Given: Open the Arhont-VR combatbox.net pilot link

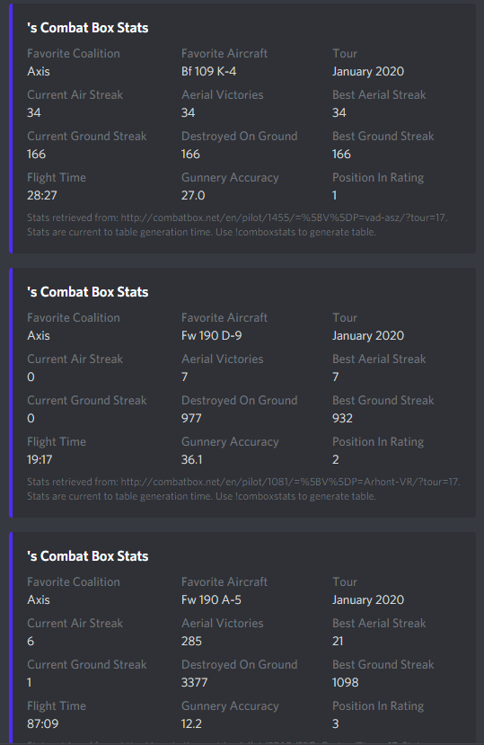Looking at the screenshot, I should [x=290, y=482].
